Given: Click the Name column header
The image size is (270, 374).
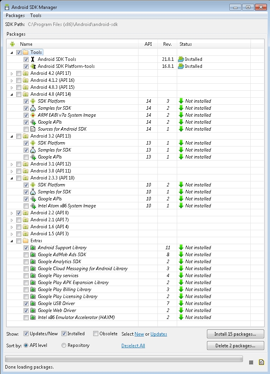Looking at the screenshot, I should pyautogui.click(x=73, y=44).
